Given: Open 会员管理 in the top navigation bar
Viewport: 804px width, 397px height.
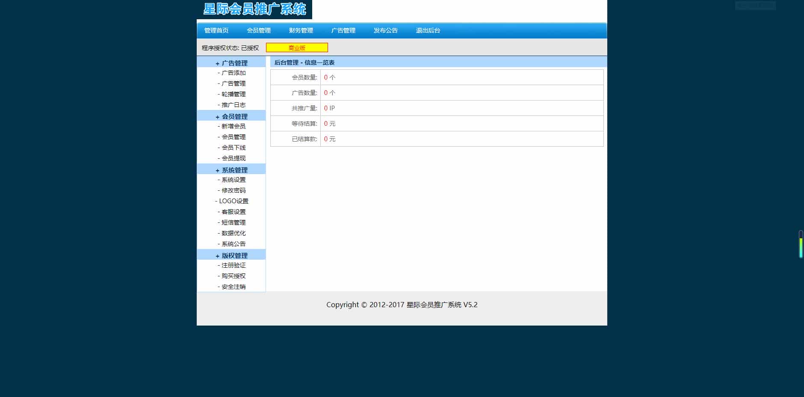Looking at the screenshot, I should [259, 30].
